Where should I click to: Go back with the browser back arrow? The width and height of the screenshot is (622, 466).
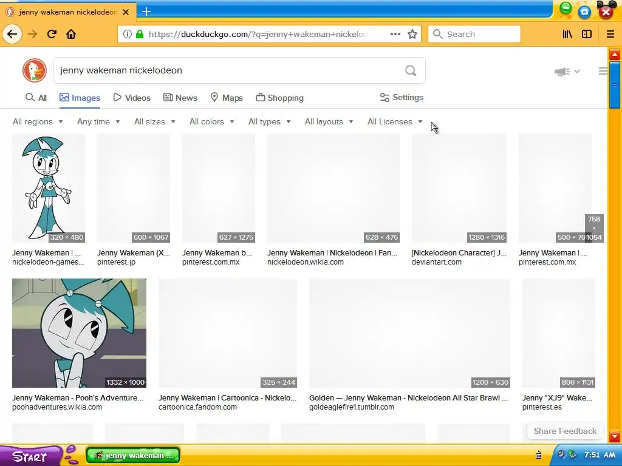pyautogui.click(x=12, y=34)
